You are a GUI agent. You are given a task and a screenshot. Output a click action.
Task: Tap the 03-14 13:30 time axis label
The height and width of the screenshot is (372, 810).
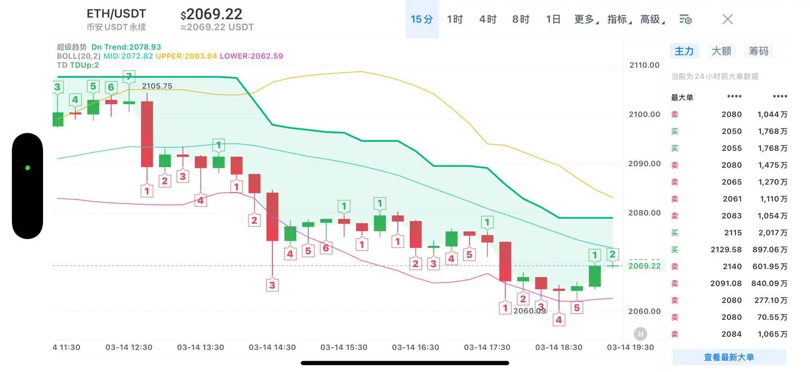tap(201, 347)
